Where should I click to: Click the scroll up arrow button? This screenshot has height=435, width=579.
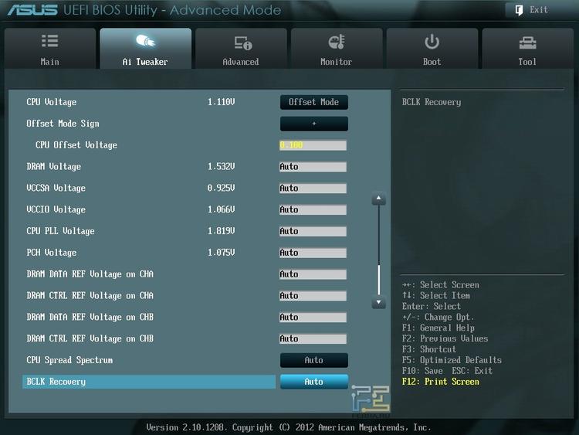pyautogui.click(x=378, y=199)
